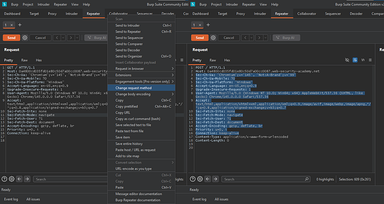Click Cancel button in right window
Viewport: 384px width, 204px height.
pyautogui.click(x=229, y=38)
